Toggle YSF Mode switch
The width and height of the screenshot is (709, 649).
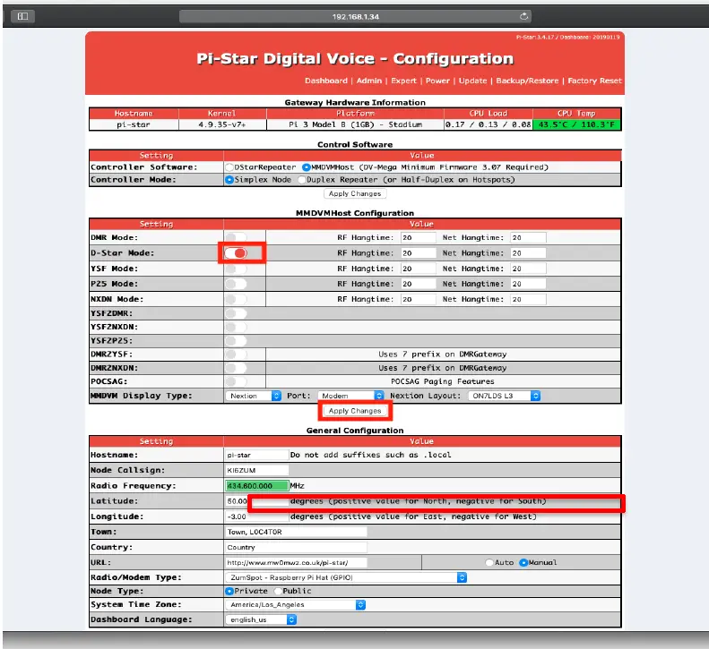pos(236,269)
